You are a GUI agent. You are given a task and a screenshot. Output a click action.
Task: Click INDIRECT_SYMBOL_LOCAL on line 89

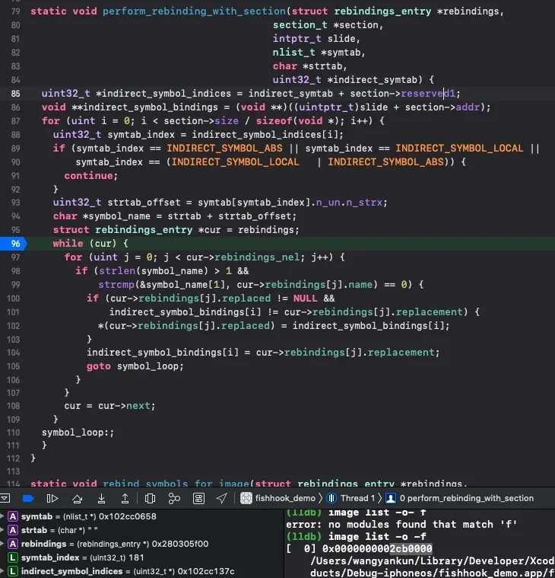459,148
